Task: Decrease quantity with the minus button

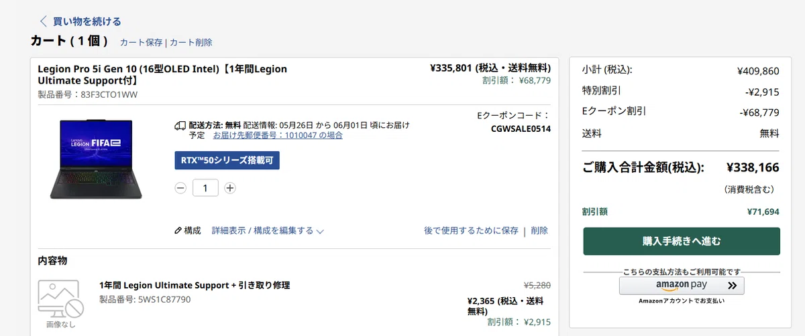Action: tap(180, 188)
